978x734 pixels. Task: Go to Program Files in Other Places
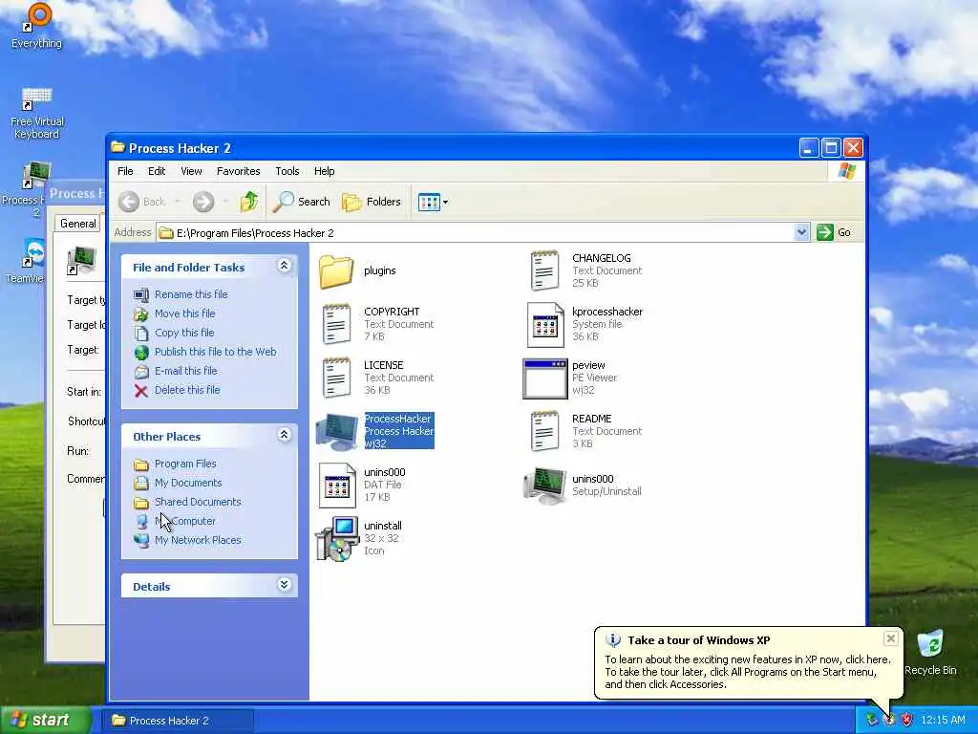(185, 464)
